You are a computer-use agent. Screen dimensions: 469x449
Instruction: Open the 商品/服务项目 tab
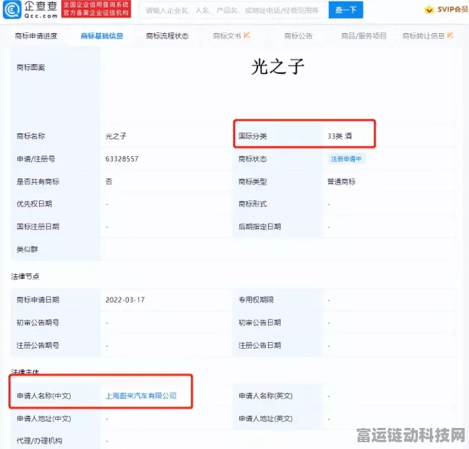364,36
